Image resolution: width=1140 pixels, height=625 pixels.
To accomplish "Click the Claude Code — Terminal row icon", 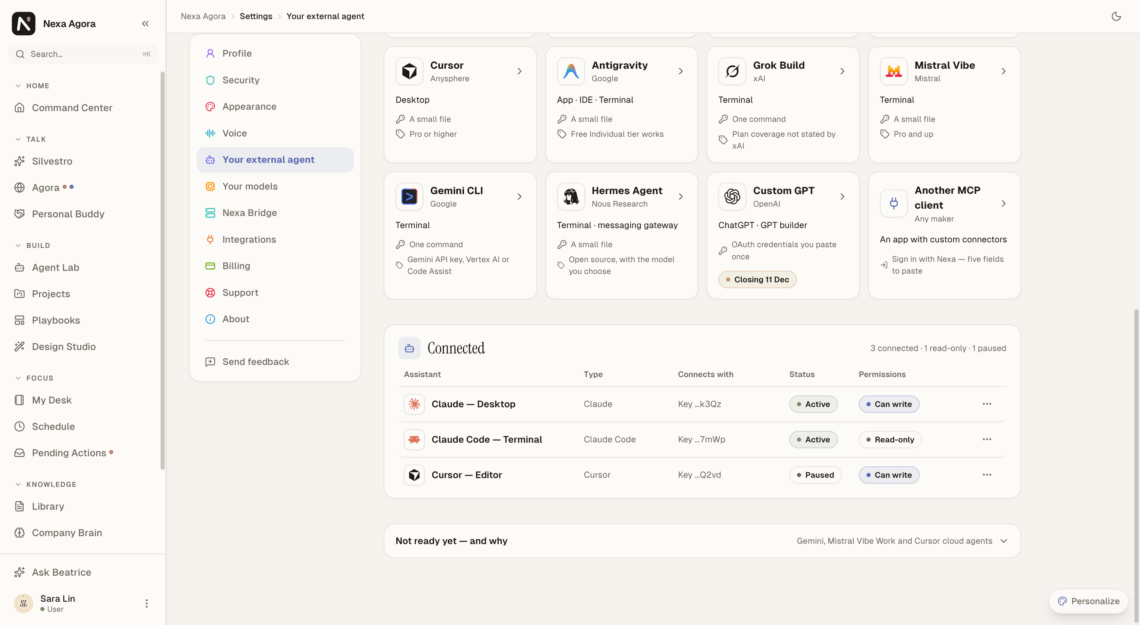I will (x=414, y=439).
